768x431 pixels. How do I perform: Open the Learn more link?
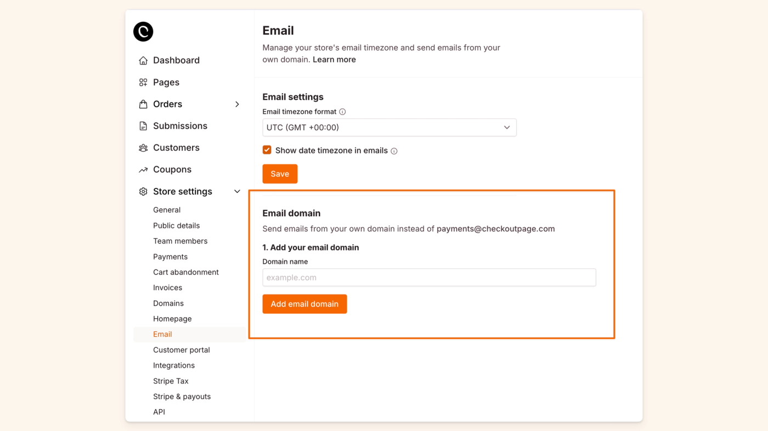(334, 59)
